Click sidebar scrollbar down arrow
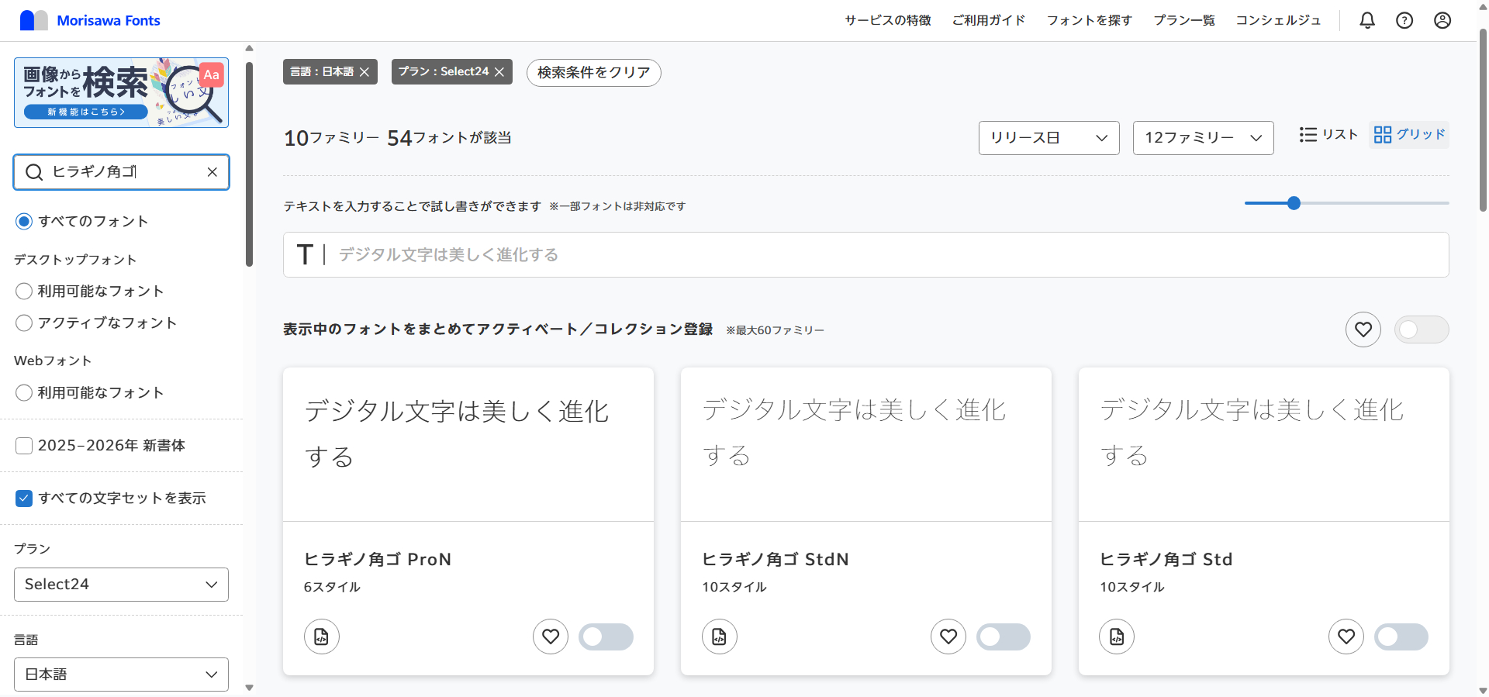Image resolution: width=1489 pixels, height=697 pixels. tap(249, 688)
